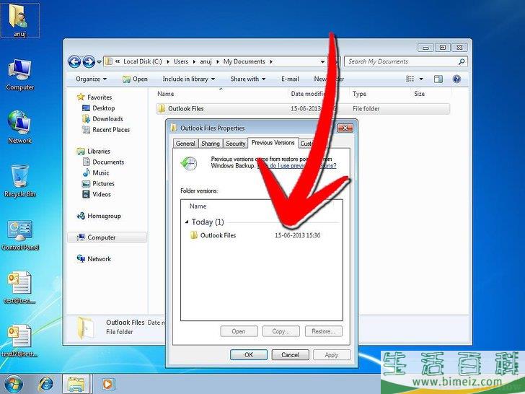Open the Recycle Bin desktop icon
Screen dimensions: 525x394
point(19,181)
